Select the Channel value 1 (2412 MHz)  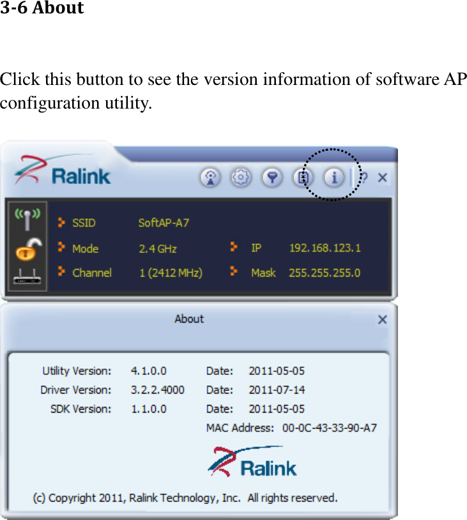click(171, 273)
